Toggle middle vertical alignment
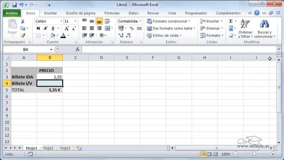284x160 pixels. (92, 21)
